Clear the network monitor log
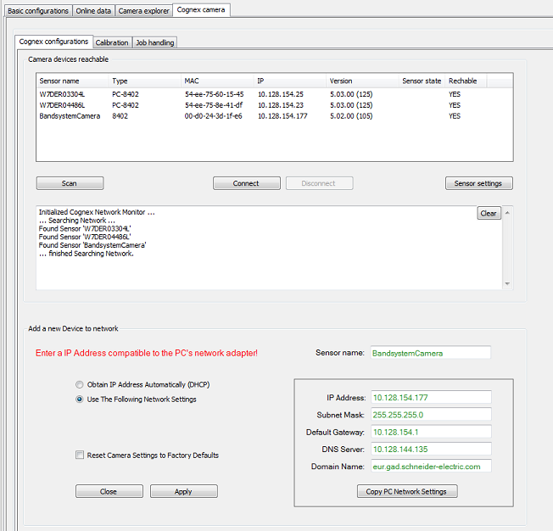Screen dimensions: 553x531 (x=489, y=214)
